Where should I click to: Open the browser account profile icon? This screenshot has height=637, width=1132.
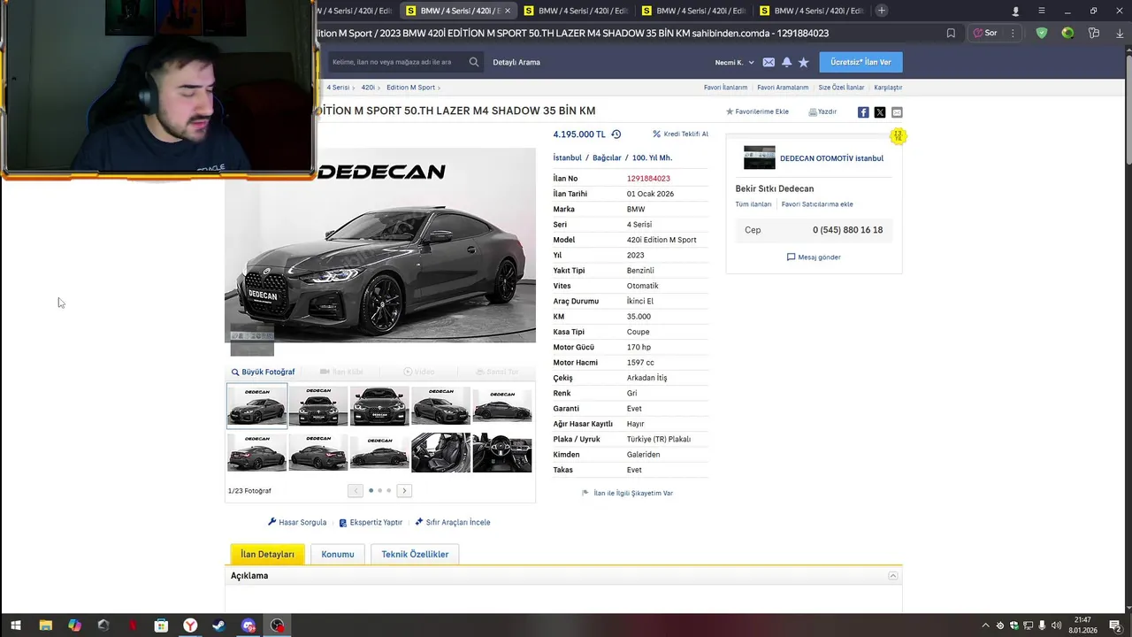[1015, 11]
